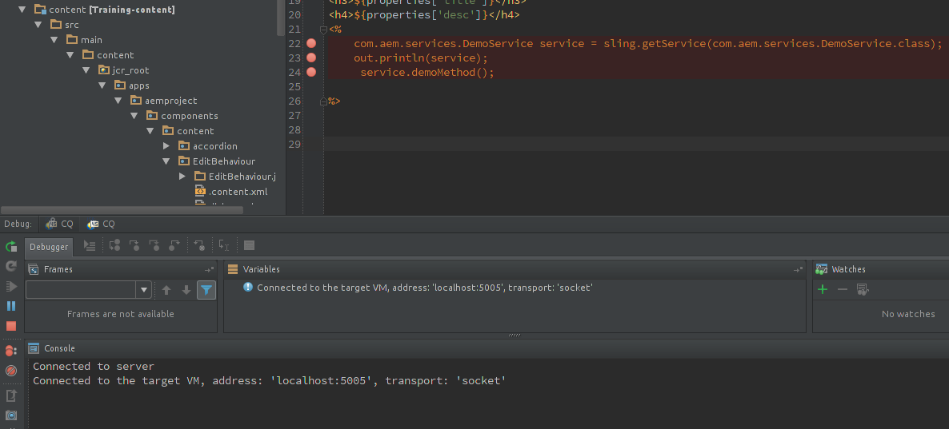Collapse the jcr_root folder node

tap(86, 70)
